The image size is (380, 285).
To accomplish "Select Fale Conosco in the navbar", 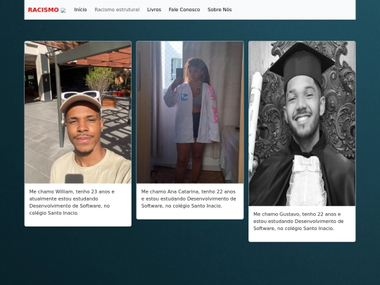I will click(184, 10).
